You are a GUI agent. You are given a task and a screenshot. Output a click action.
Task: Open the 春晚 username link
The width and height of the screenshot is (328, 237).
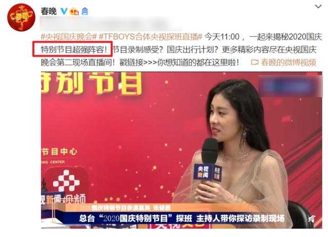49,11
